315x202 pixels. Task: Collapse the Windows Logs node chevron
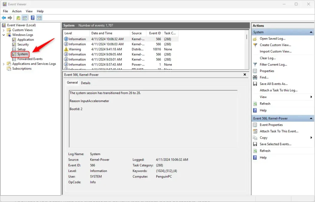[4, 35]
